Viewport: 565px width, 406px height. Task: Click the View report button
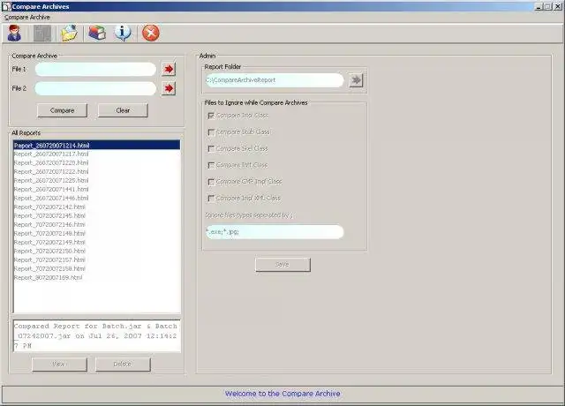click(x=59, y=365)
